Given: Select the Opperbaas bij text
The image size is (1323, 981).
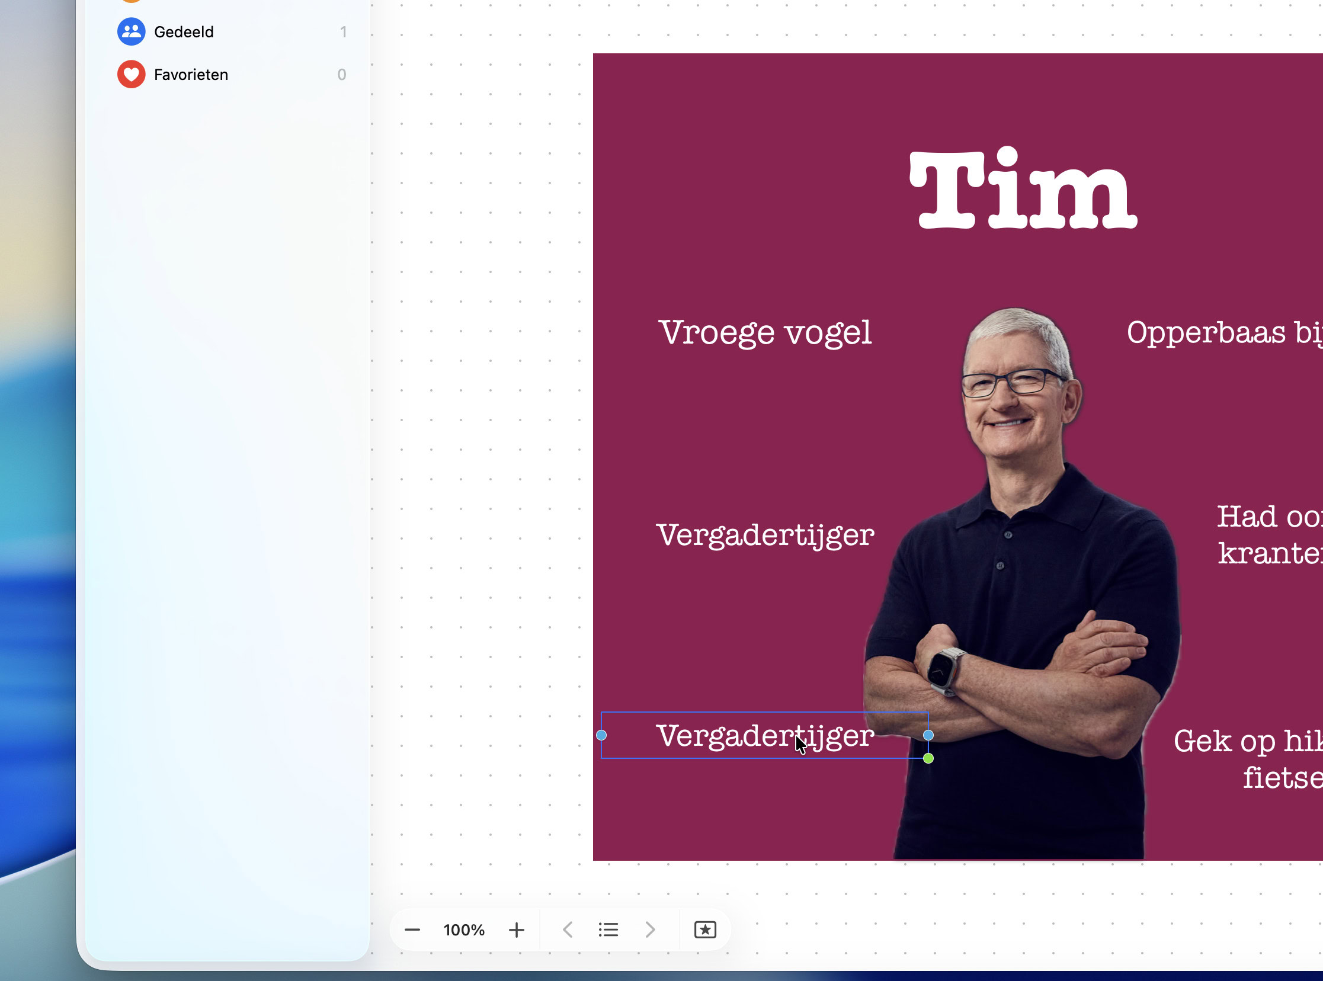Looking at the screenshot, I should pyautogui.click(x=1223, y=332).
